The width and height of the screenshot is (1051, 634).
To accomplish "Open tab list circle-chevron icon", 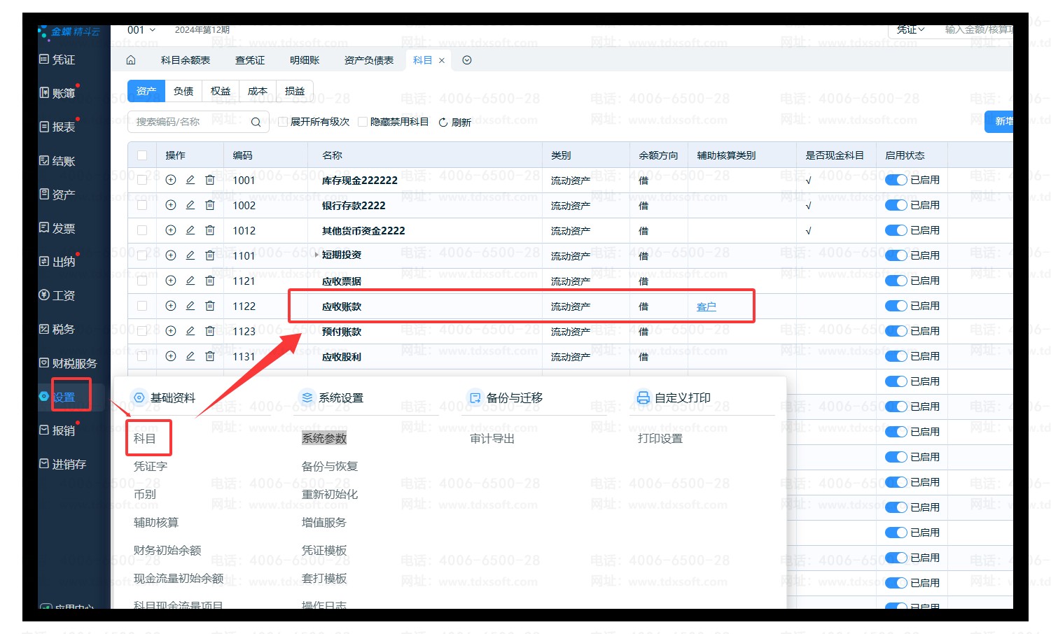I will click(x=467, y=60).
